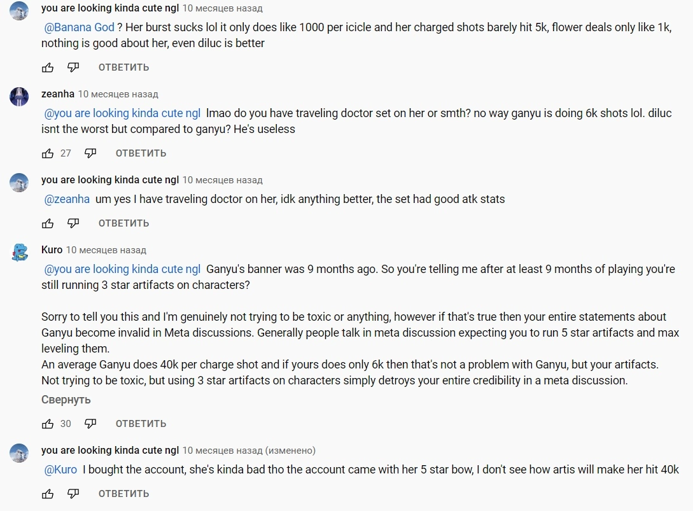
Task: Dislike the 'um yes I have traveling doctor' comment
Action: [x=73, y=223]
